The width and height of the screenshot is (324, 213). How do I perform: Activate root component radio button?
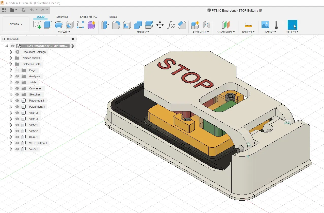72,46
